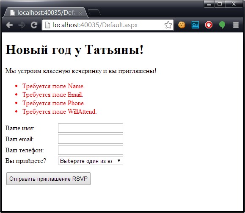Click the address bar URL
The image size is (245, 213).
[95, 25]
